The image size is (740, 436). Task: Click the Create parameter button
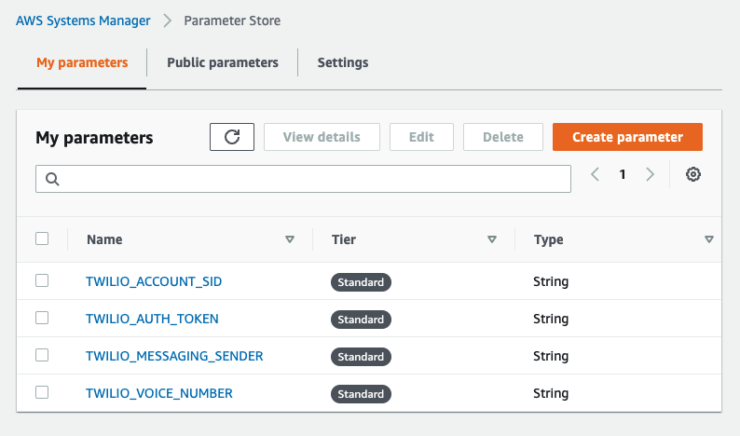click(627, 137)
